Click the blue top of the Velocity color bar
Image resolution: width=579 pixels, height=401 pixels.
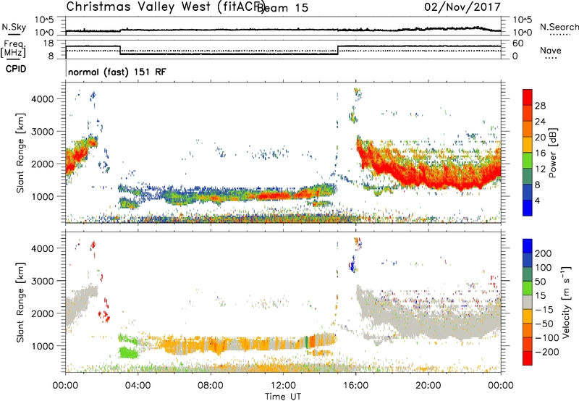[528, 246]
